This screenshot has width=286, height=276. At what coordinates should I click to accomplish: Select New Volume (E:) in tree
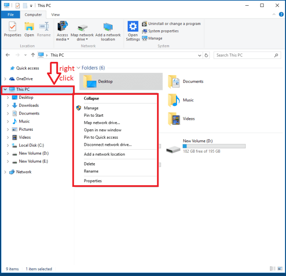30,161
